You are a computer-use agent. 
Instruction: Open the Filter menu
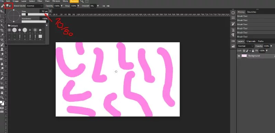click(x=40, y=1)
